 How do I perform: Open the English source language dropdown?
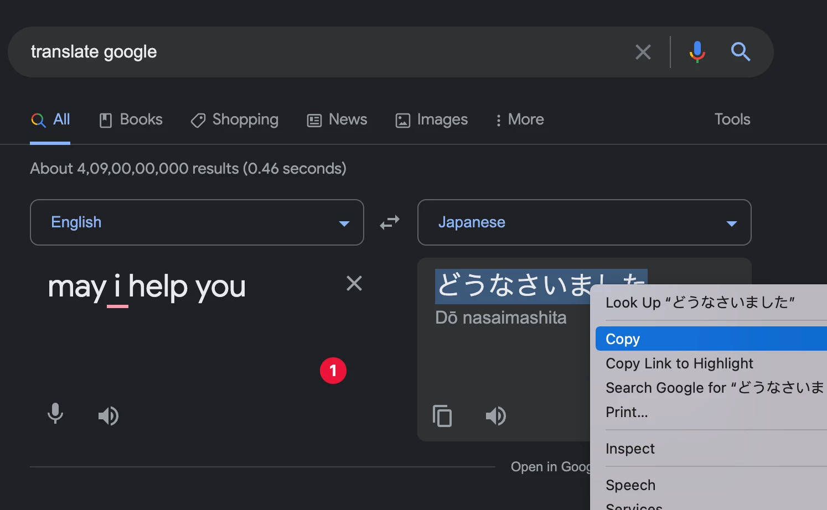pyautogui.click(x=197, y=222)
